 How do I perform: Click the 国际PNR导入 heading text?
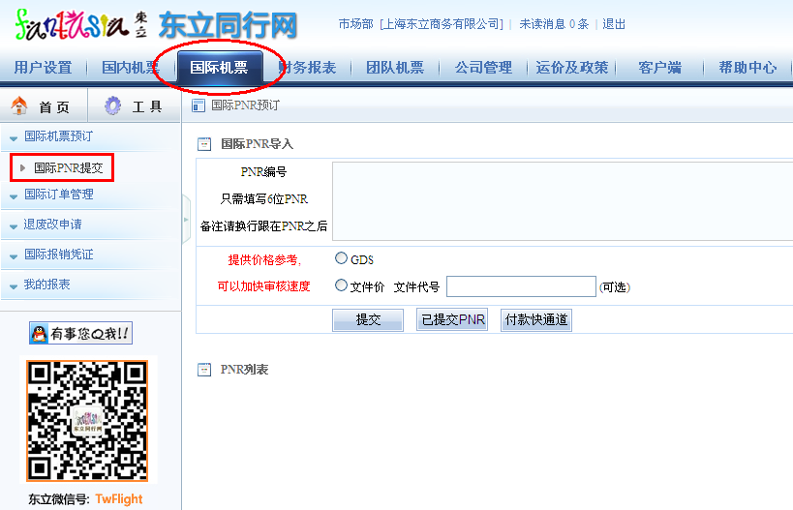coord(257,144)
